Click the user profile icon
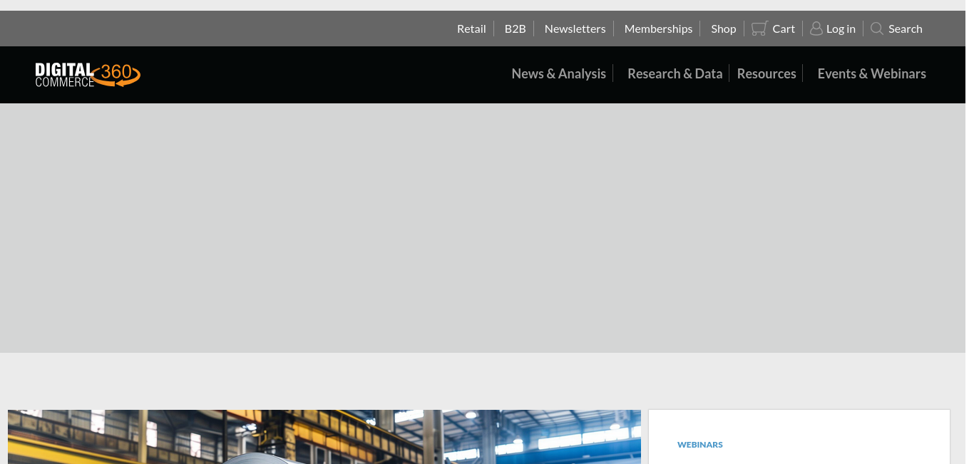The width and height of the screenshot is (974, 464). click(x=816, y=29)
